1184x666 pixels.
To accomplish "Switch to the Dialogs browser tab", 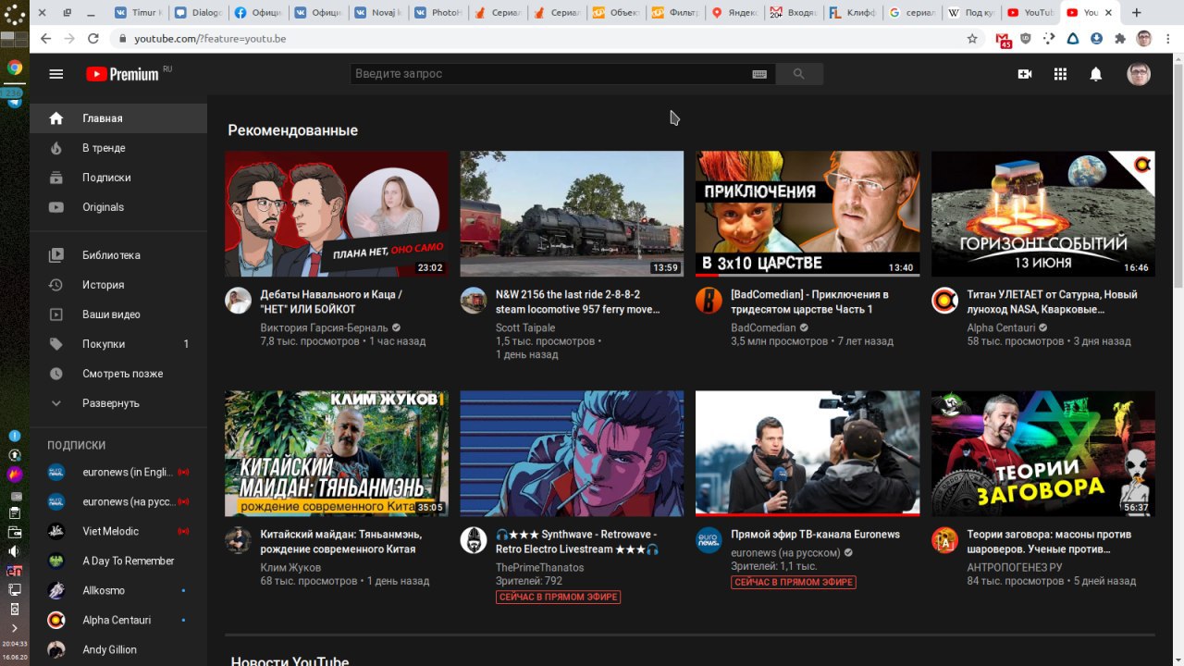I will click(197, 13).
